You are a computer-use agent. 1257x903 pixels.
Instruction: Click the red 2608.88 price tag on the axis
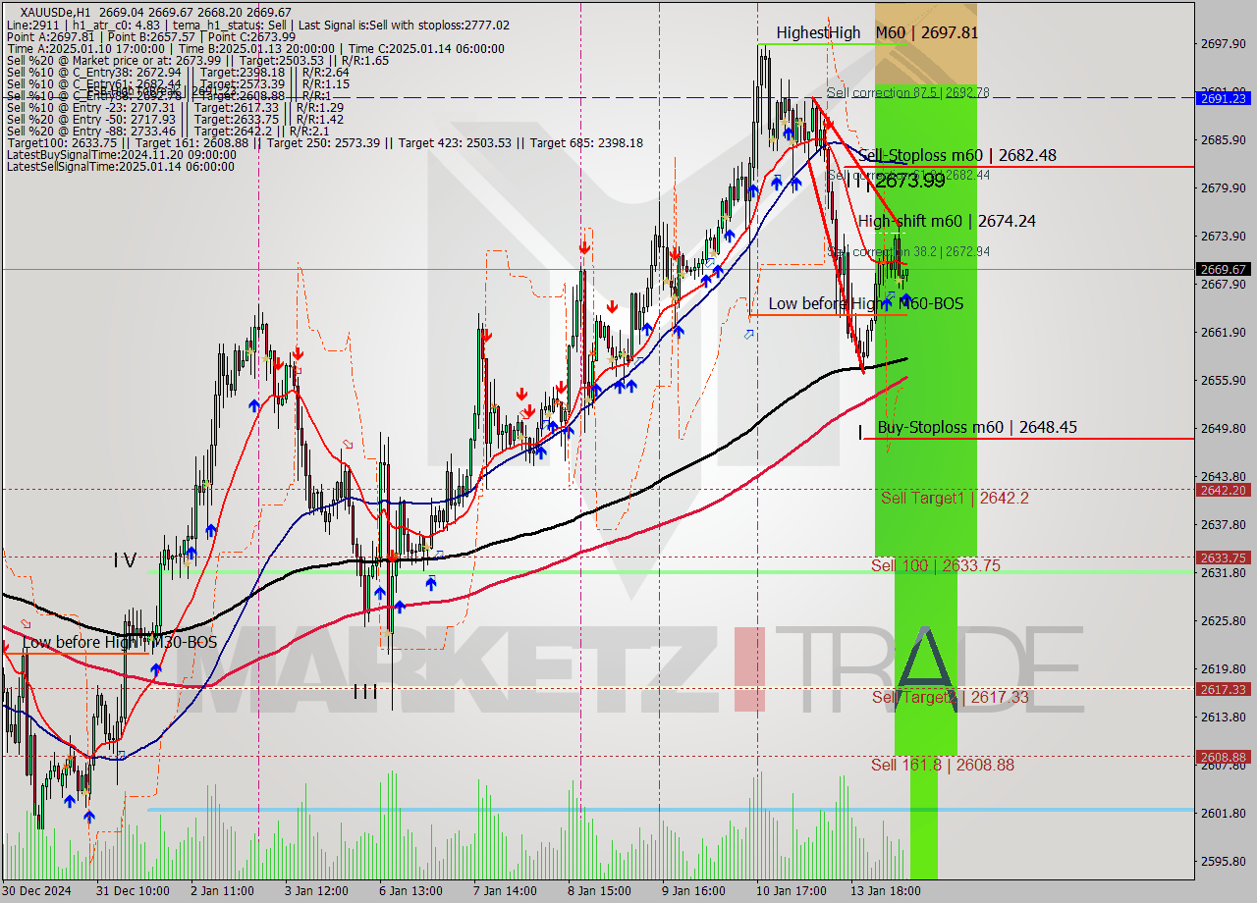point(1223,757)
